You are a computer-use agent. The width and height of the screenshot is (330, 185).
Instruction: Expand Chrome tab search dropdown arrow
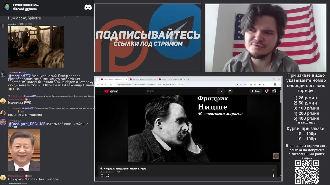97,79
